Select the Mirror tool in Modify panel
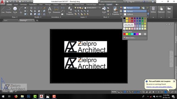The height and width of the screenshot is (99, 177). tap(35, 11)
